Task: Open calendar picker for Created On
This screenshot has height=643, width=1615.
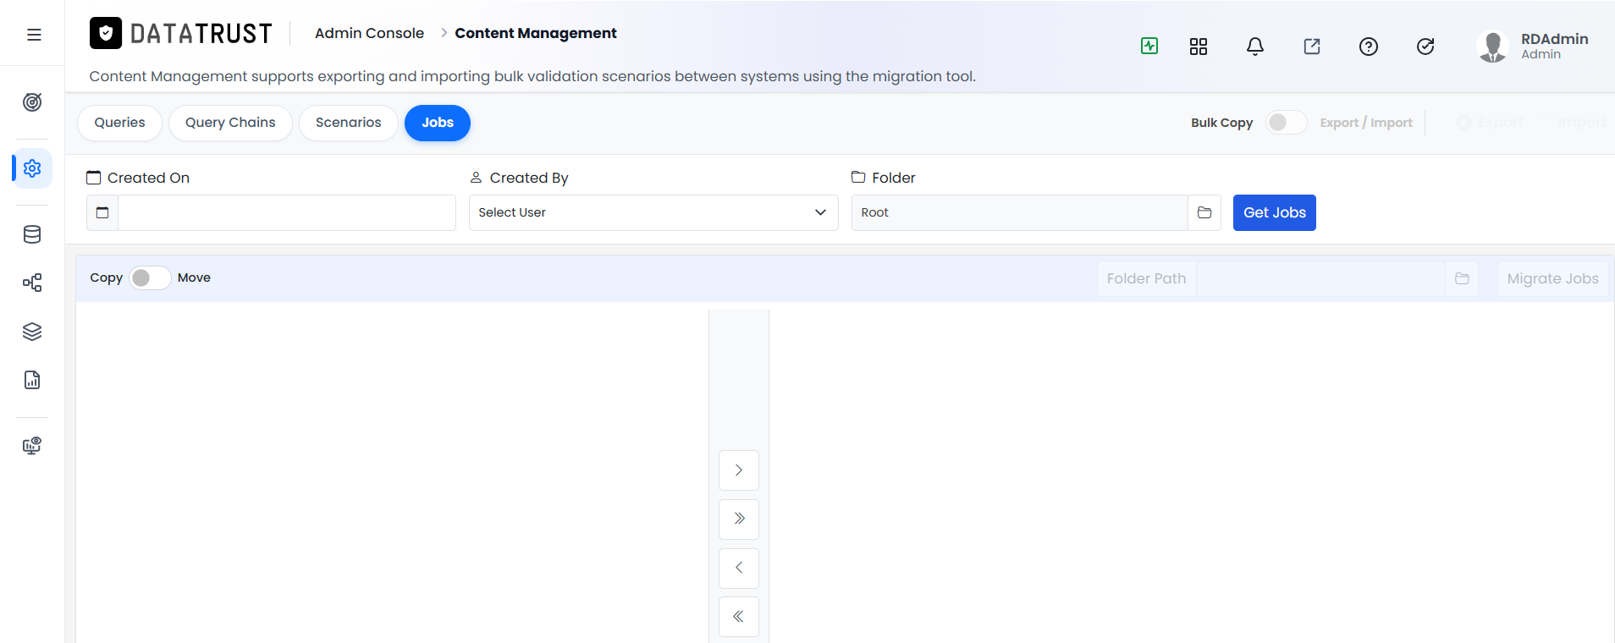Action: pos(102,212)
